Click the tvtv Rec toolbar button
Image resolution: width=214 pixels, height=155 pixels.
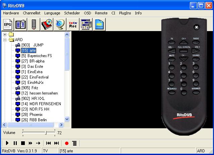coord(73,24)
